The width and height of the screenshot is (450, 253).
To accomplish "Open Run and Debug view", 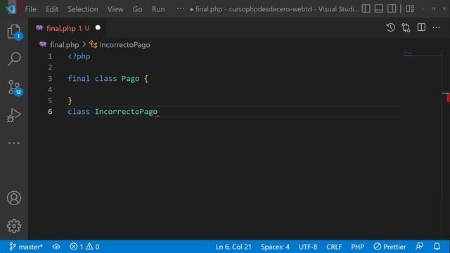I will click(x=14, y=115).
